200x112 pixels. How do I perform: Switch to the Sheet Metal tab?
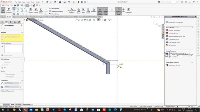29,17
